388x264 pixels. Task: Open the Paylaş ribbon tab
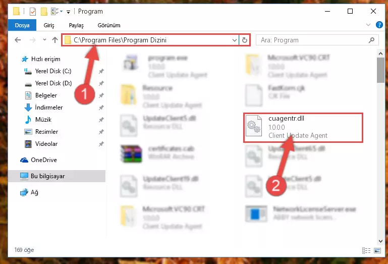coord(76,25)
